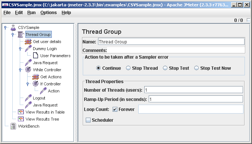This screenshot has width=252, height=144.
Task: Click the User Parameters document icon
Action: [x=35, y=56]
